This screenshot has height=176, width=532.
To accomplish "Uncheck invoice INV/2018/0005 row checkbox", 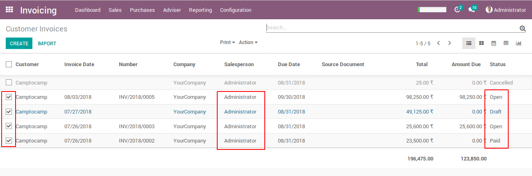I will [x=9, y=97].
